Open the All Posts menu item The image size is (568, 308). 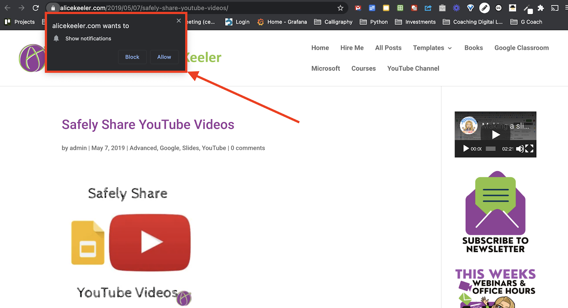pyautogui.click(x=388, y=48)
